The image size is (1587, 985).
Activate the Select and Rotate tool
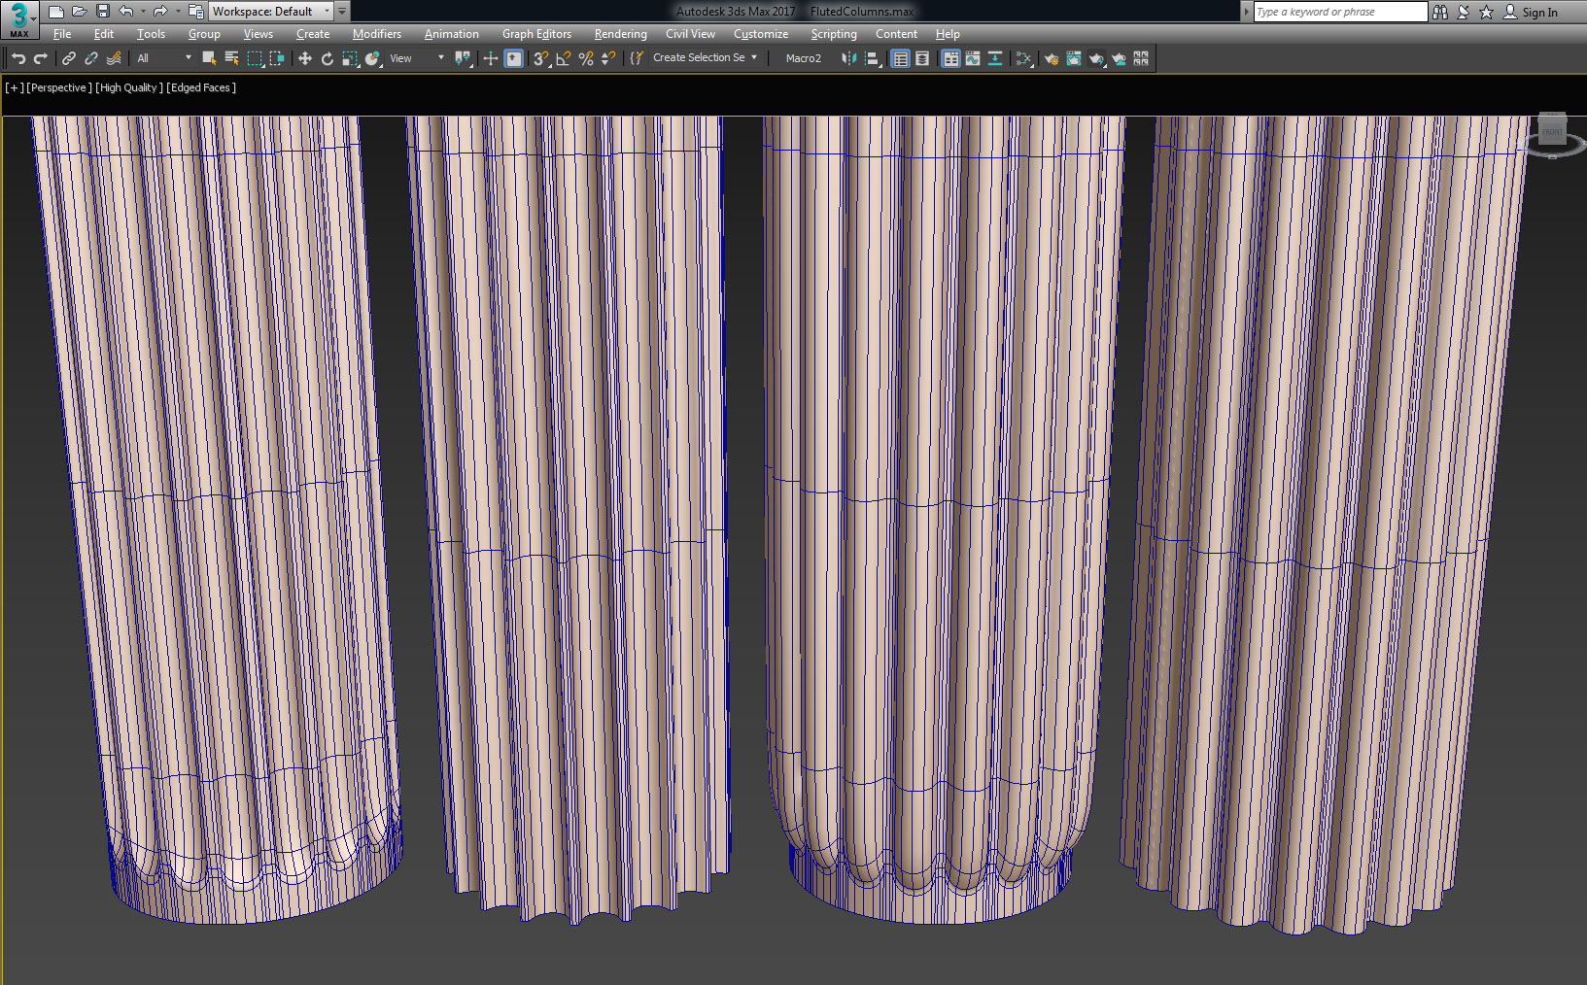click(327, 58)
